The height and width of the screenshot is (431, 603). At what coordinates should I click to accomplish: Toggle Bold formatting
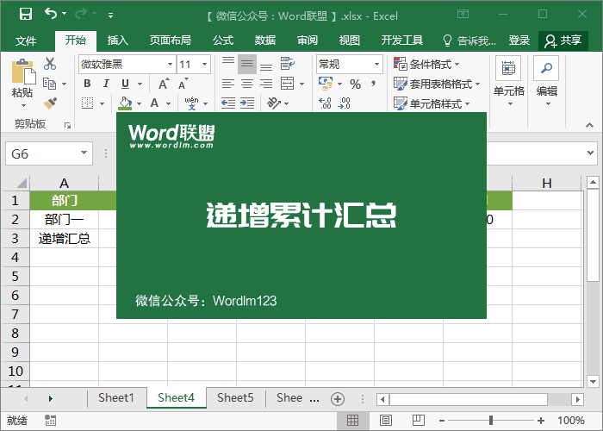coord(87,84)
